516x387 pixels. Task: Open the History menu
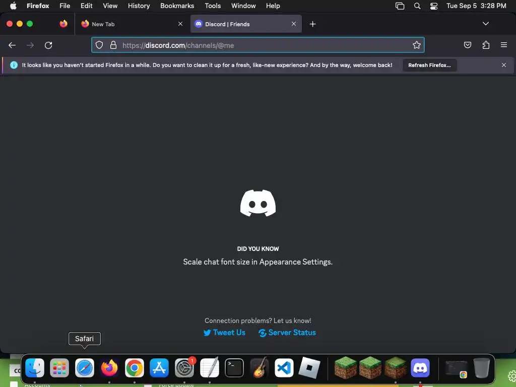(x=139, y=6)
